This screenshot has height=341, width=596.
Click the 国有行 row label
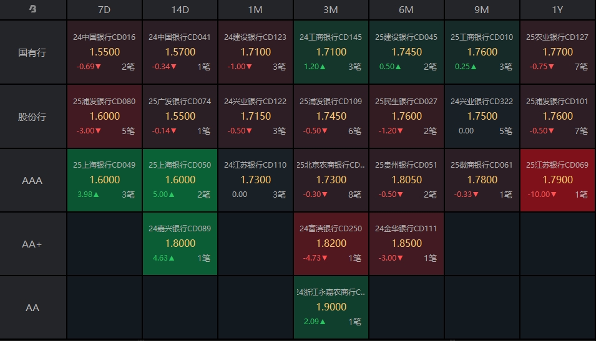click(x=32, y=52)
